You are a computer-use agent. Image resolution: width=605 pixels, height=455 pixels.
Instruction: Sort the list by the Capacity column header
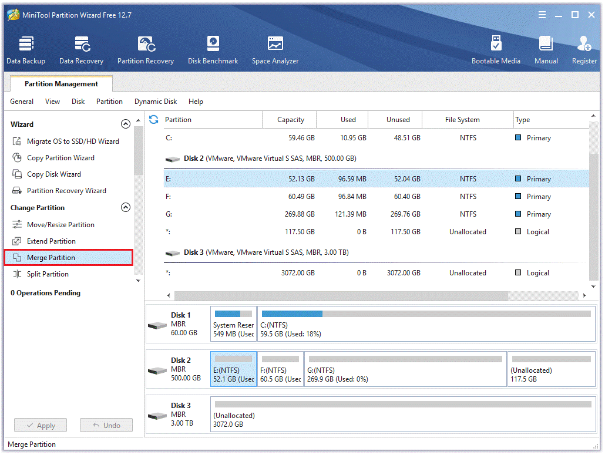point(291,120)
